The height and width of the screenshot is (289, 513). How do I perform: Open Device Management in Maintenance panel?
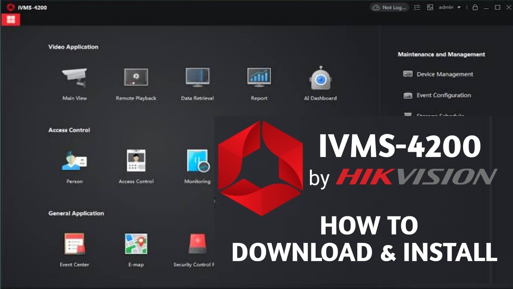click(x=438, y=74)
